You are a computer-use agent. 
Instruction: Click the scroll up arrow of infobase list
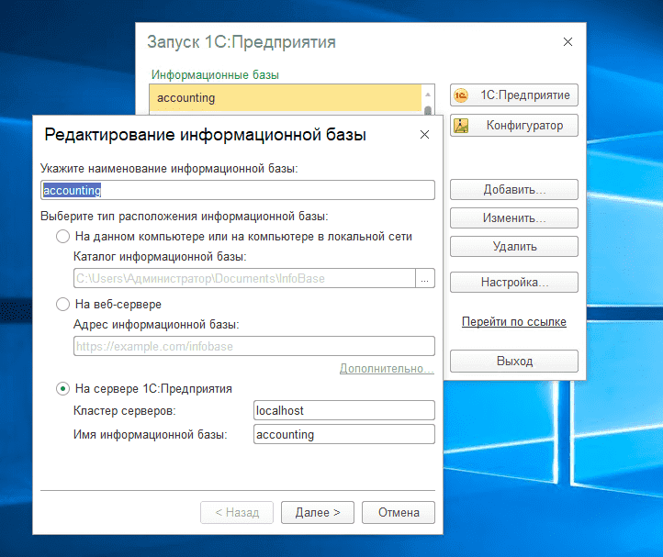[428, 95]
